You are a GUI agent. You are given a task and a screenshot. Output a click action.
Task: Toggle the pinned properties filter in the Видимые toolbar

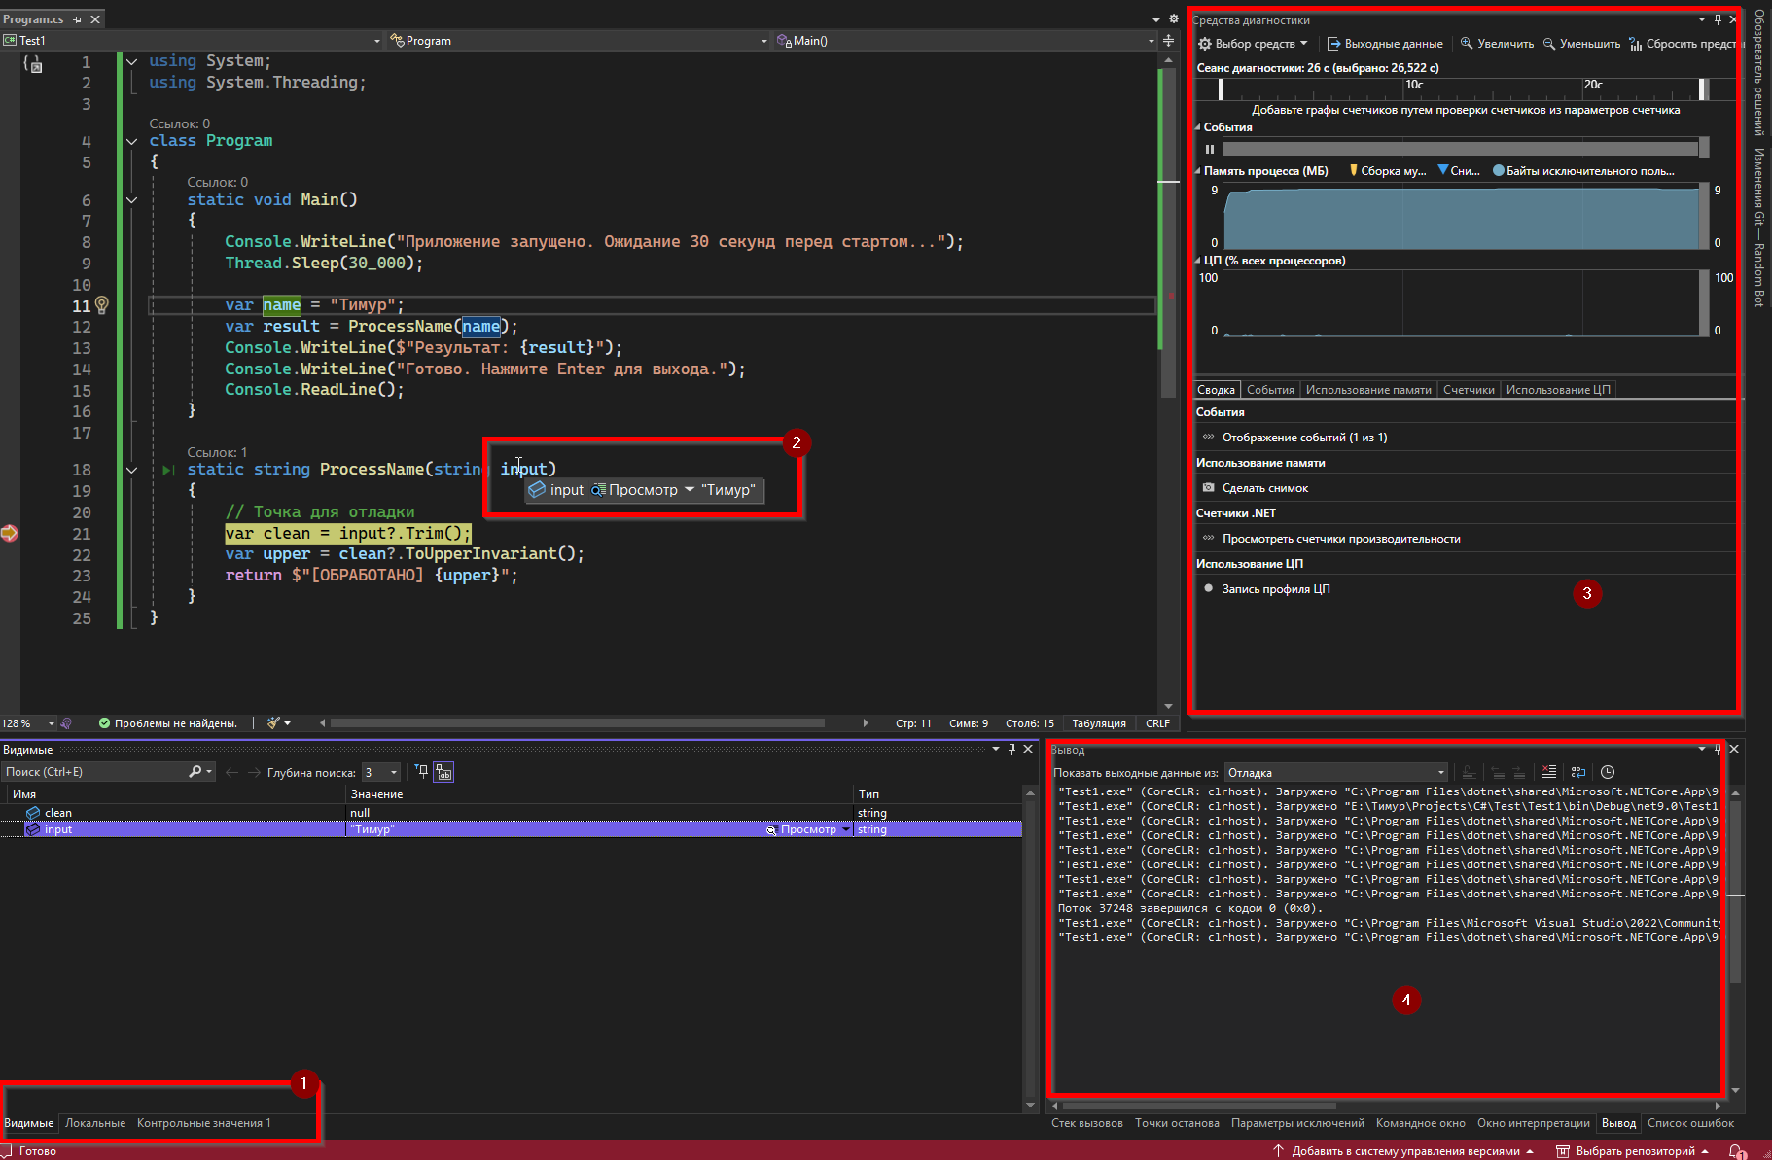tap(421, 772)
